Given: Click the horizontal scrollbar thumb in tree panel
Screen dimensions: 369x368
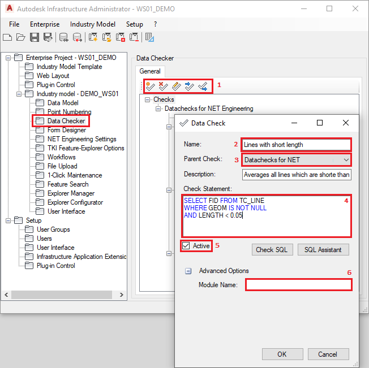Looking at the screenshot, I should (x=62, y=295).
